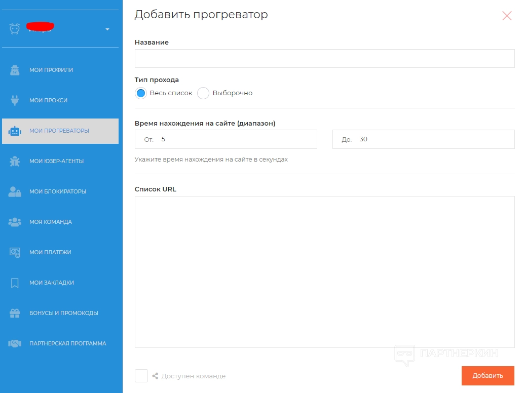This screenshot has height=393, width=524.
Task: Click the Моя команда group icon
Action: click(15, 222)
